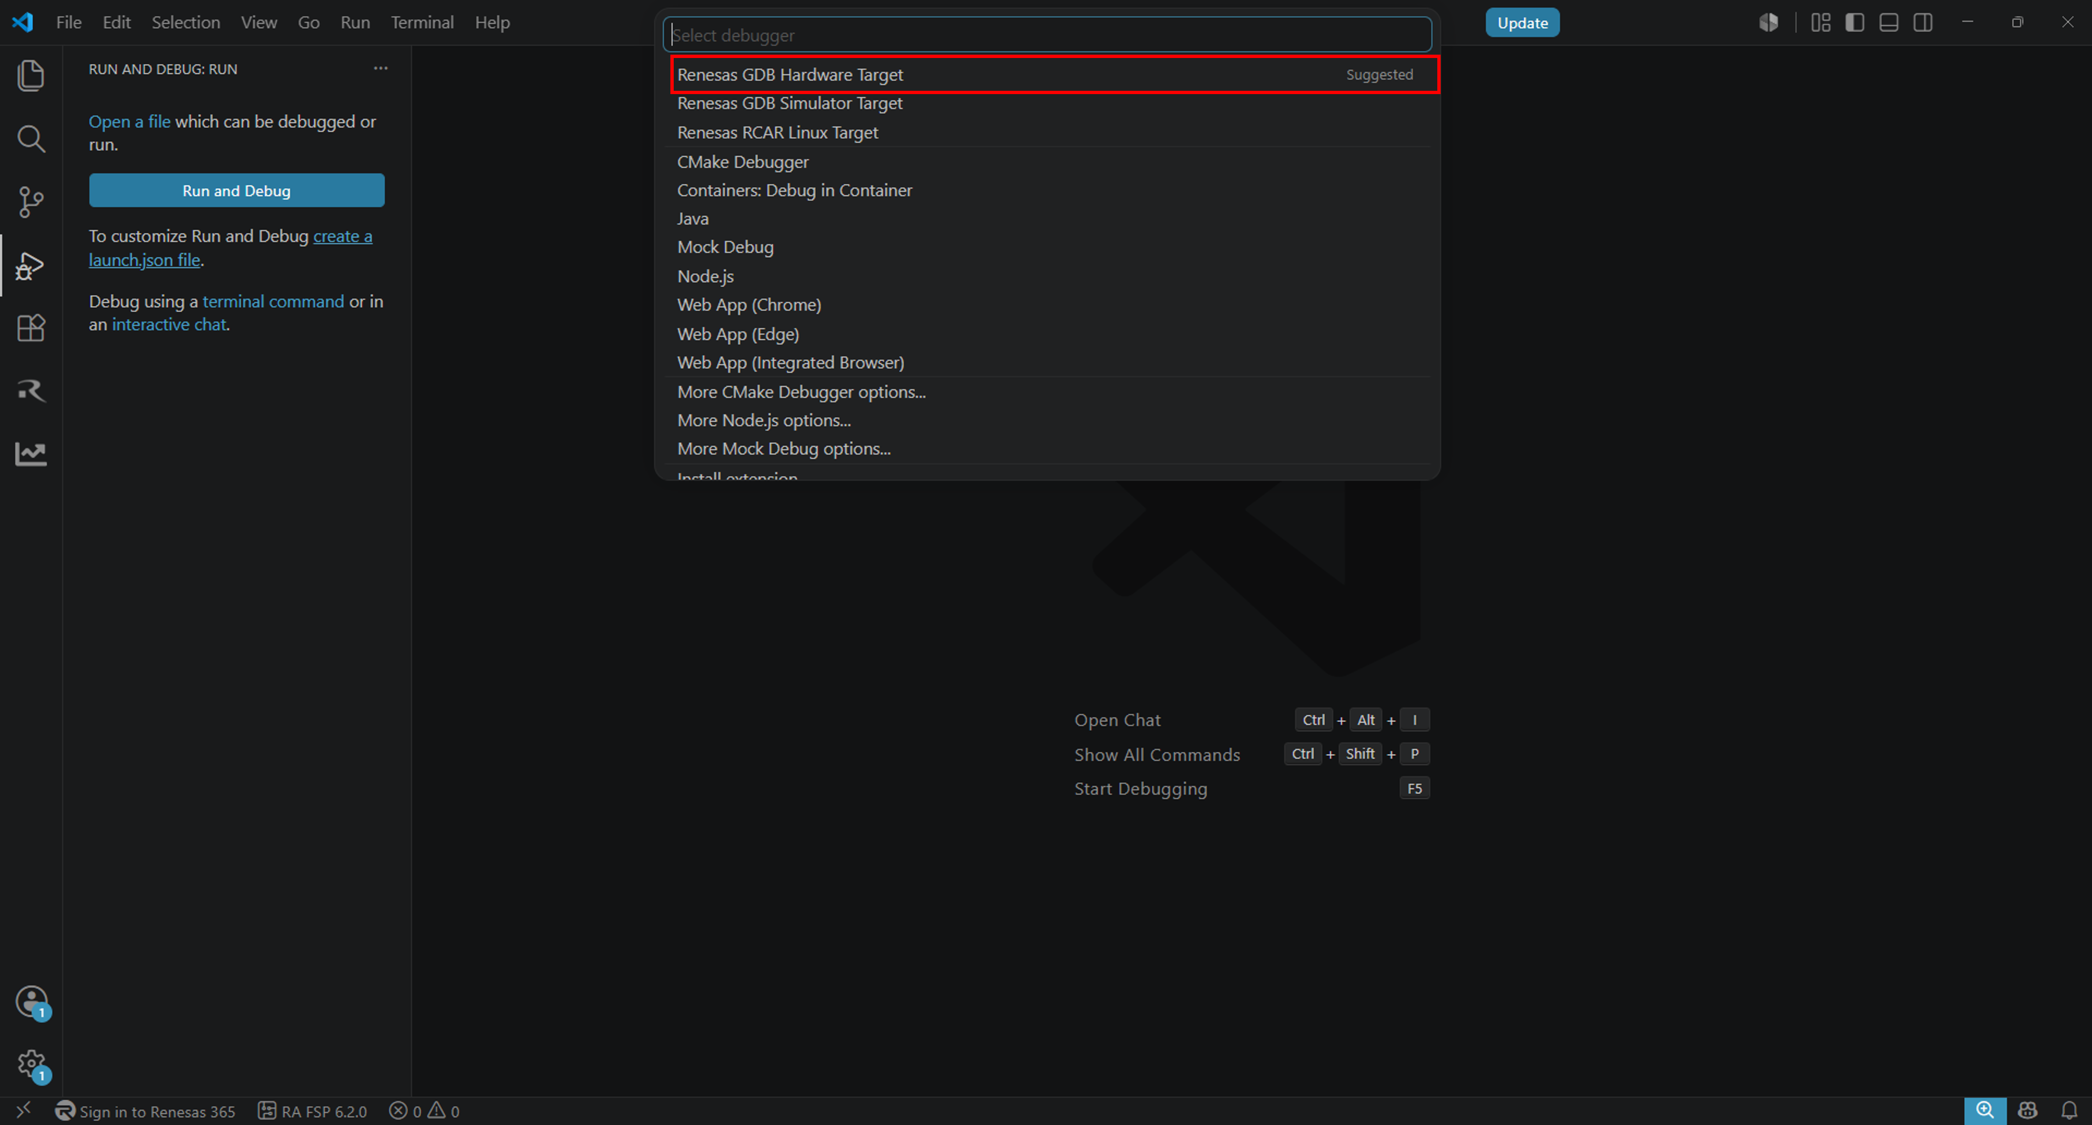Open the Help menu
The image size is (2092, 1125).
(x=492, y=23)
